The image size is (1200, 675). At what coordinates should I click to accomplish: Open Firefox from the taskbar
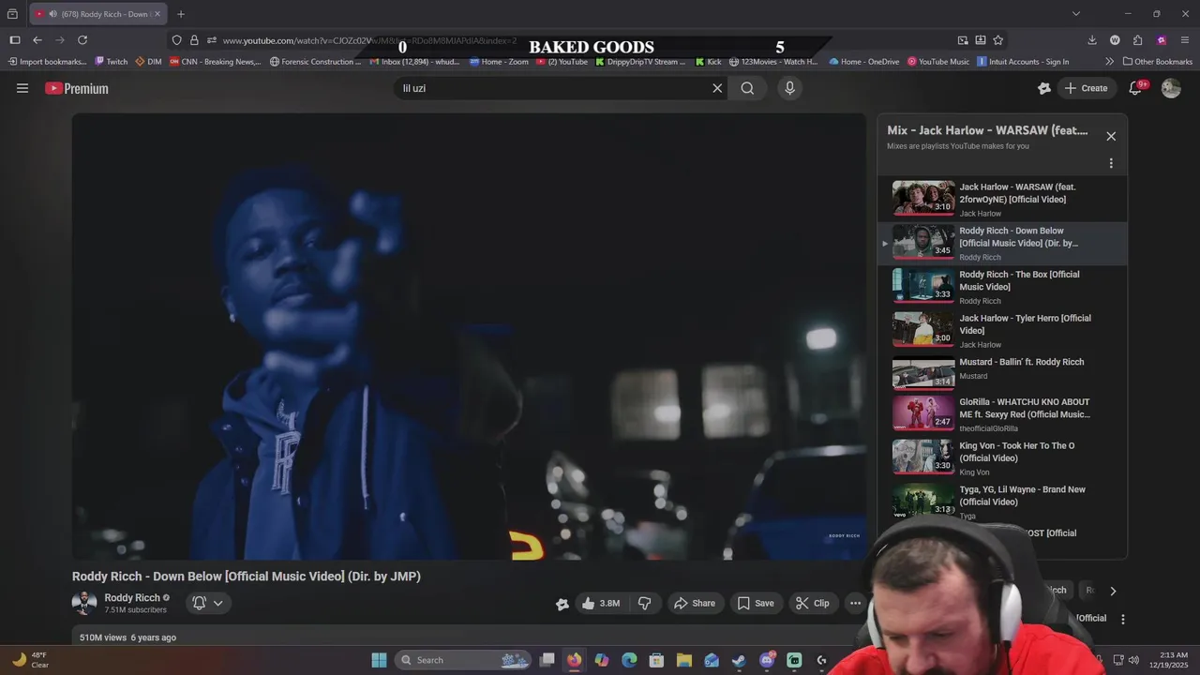tap(574, 660)
